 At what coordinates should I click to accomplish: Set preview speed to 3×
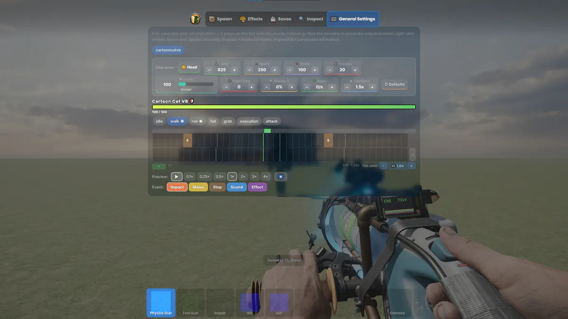pyautogui.click(x=254, y=177)
